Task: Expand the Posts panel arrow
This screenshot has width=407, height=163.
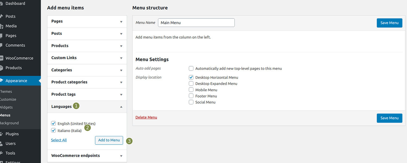Action: (x=121, y=34)
